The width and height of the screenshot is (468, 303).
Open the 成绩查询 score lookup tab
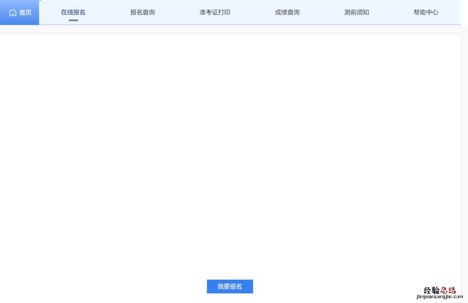point(287,12)
